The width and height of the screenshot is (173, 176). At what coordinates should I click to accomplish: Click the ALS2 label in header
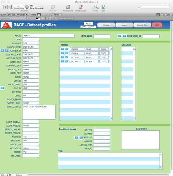click(88, 23)
